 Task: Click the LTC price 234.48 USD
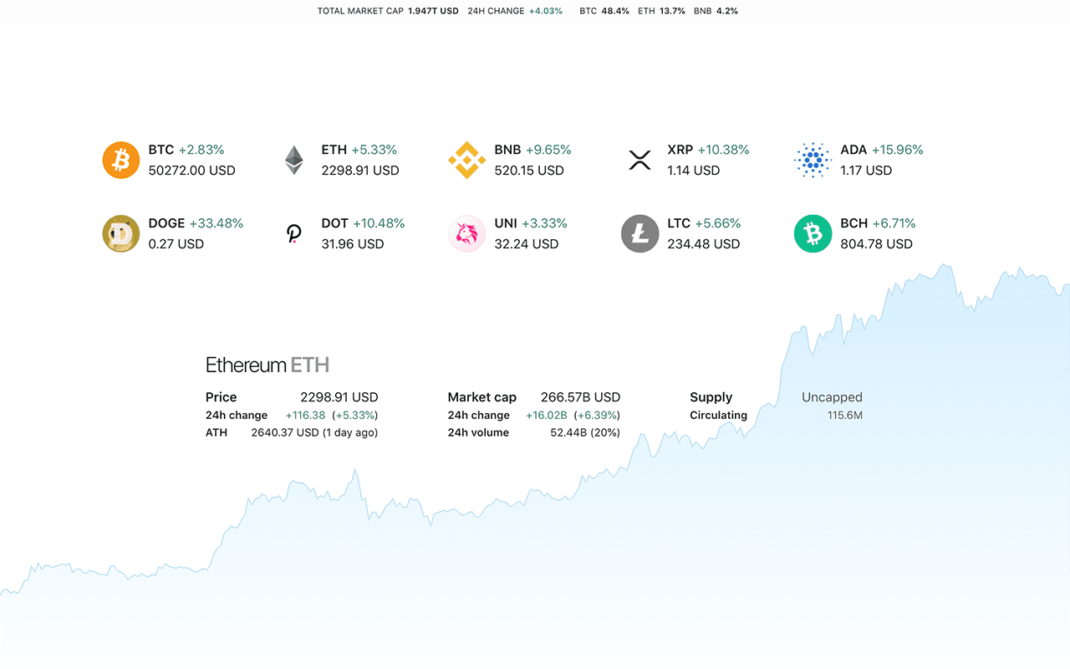pyautogui.click(x=703, y=243)
